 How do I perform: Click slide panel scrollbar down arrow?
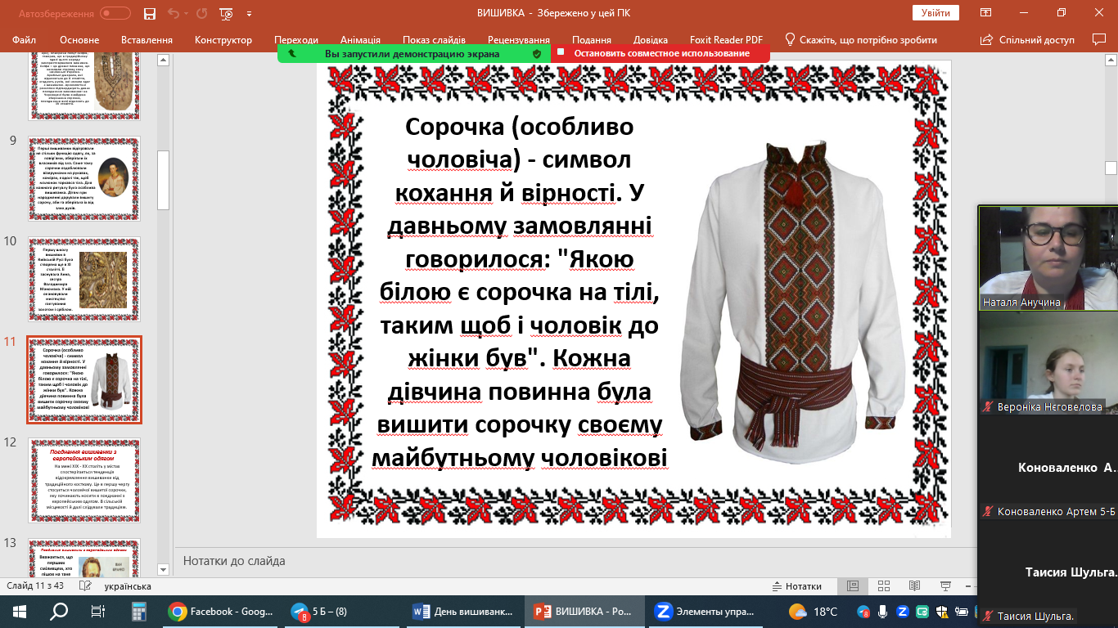(x=163, y=569)
